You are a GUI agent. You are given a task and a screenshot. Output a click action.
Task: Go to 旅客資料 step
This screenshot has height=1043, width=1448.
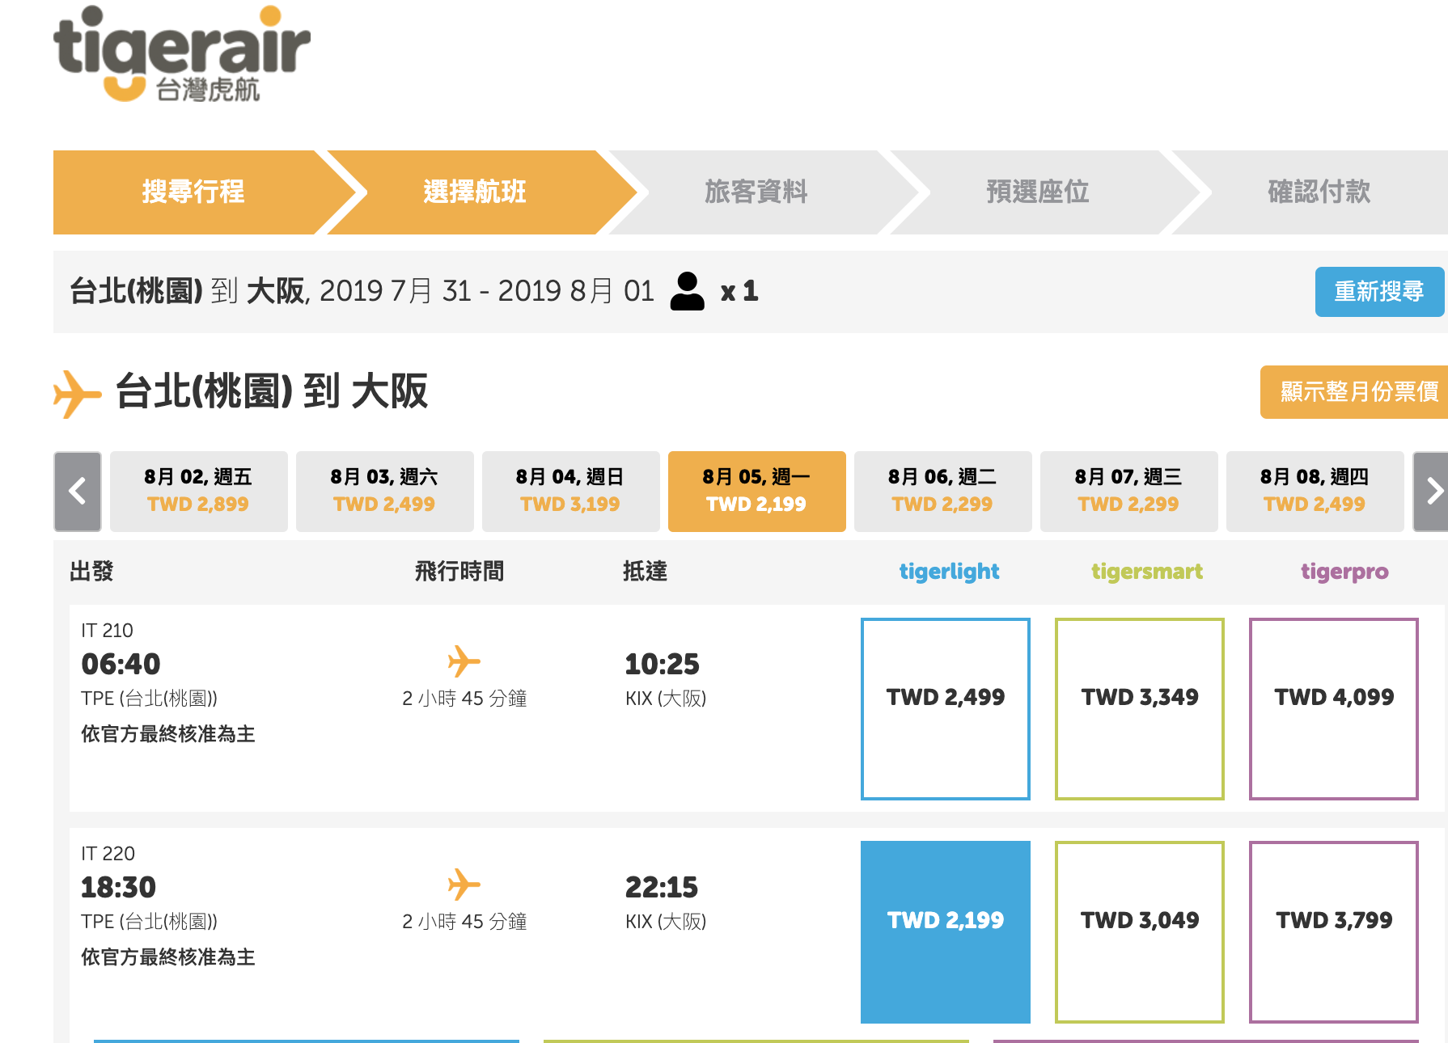coord(756,192)
